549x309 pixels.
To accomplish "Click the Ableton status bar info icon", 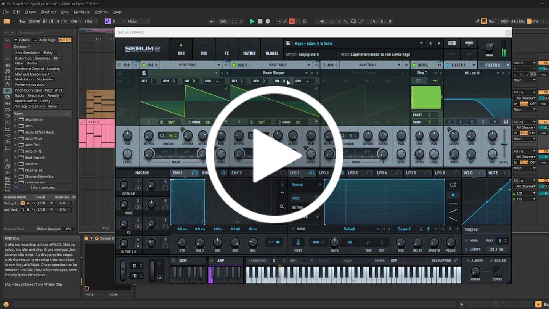I will click(6, 304).
